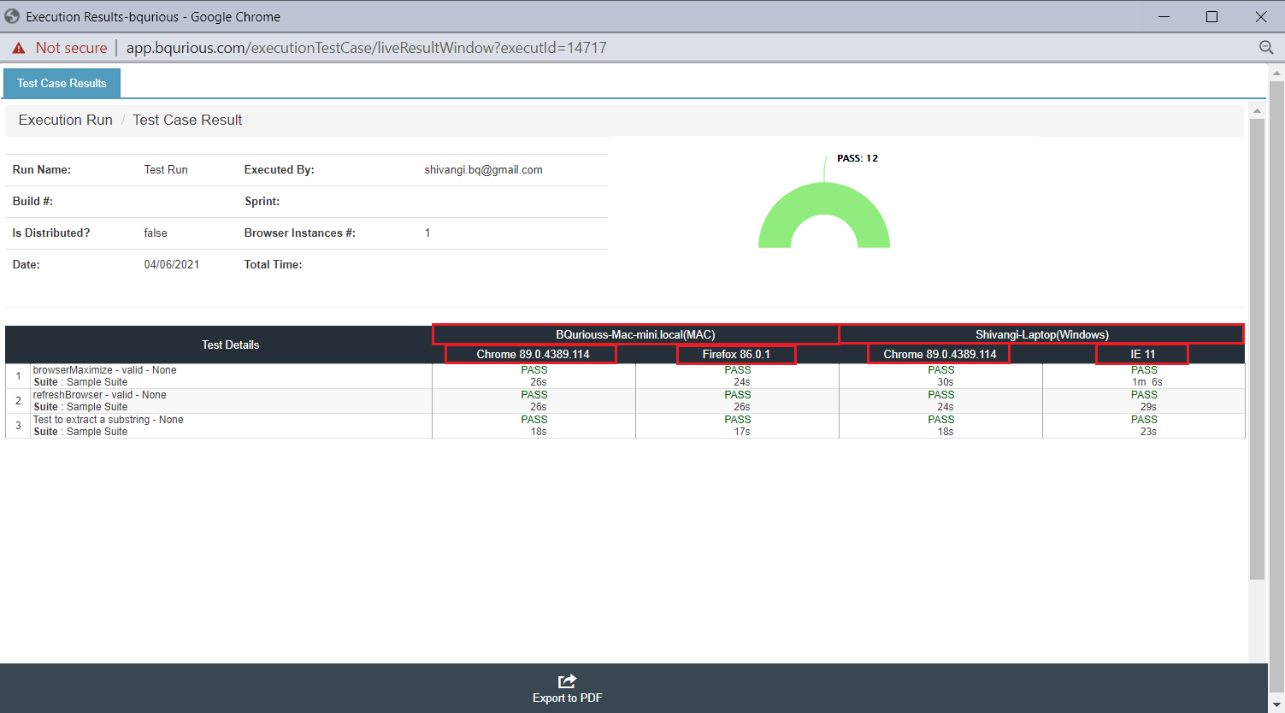1285x713 pixels.
Task: Click the Test Case Result breadcrumb
Action: click(187, 120)
